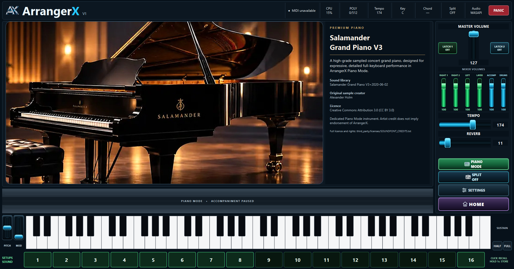Adjust the Master Volume slider handle

pos(474,34)
